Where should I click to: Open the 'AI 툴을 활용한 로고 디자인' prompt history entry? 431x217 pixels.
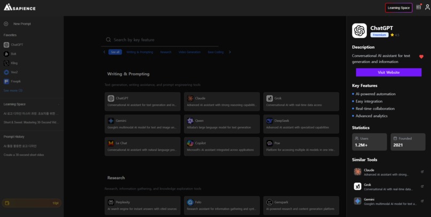[20, 146]
